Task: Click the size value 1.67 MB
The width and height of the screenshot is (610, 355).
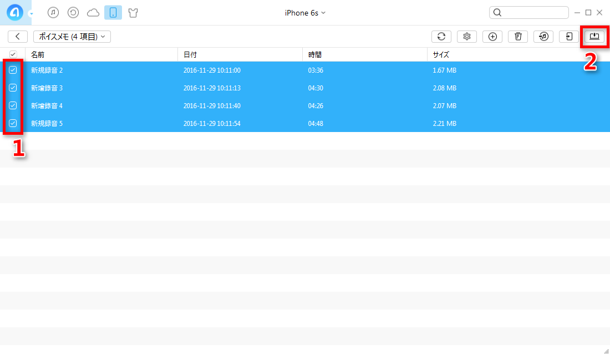Action: tap(445, 70)
